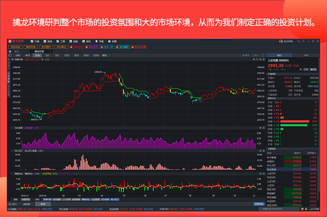The image size is (327, 217).
Task: Zoom in main chart plus icon
Action: click(260, 59)
